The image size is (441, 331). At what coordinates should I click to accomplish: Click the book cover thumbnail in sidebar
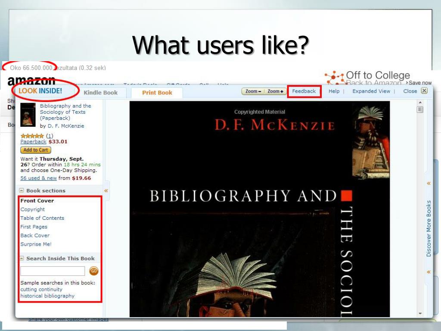click(28, 115)
